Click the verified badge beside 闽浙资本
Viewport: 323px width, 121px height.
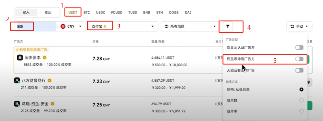44,57
